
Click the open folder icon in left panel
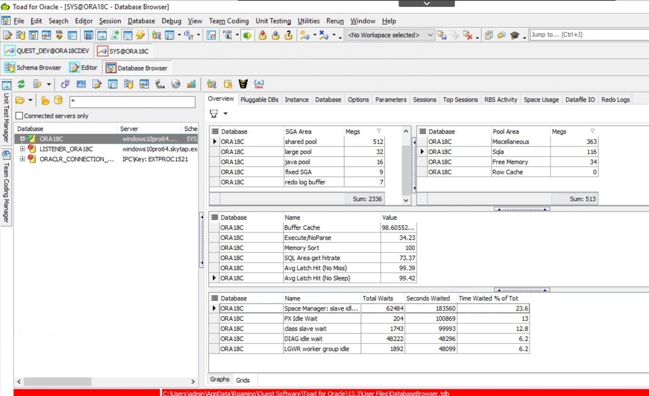[20, 100]
